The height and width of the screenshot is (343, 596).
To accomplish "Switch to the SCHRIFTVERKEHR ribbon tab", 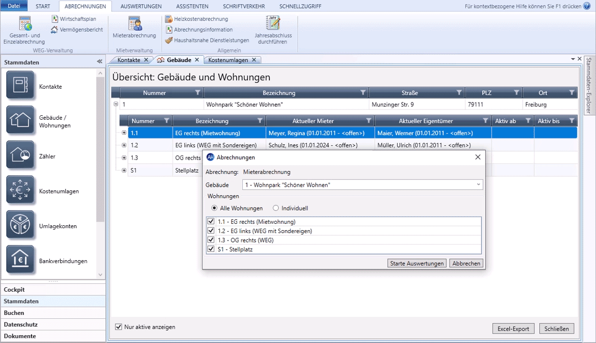I will click(244, 6).
